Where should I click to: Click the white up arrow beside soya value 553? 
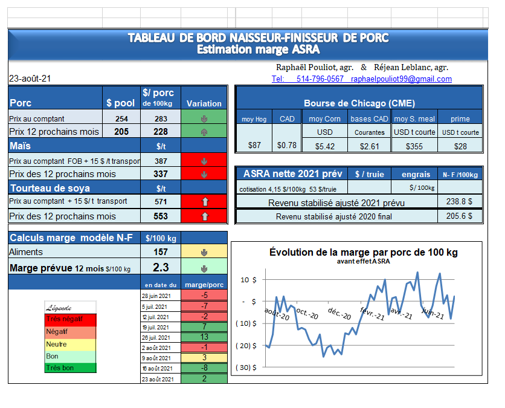point(204,216)
